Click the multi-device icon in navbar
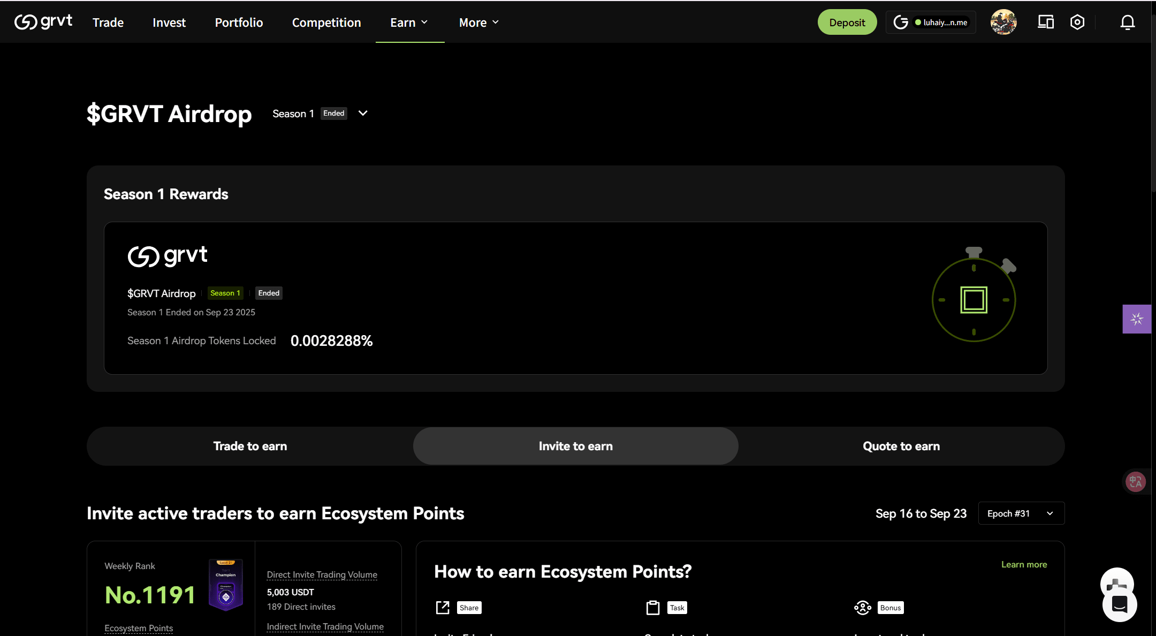This screenshot has width=1156, height=636. (1045, 22)
